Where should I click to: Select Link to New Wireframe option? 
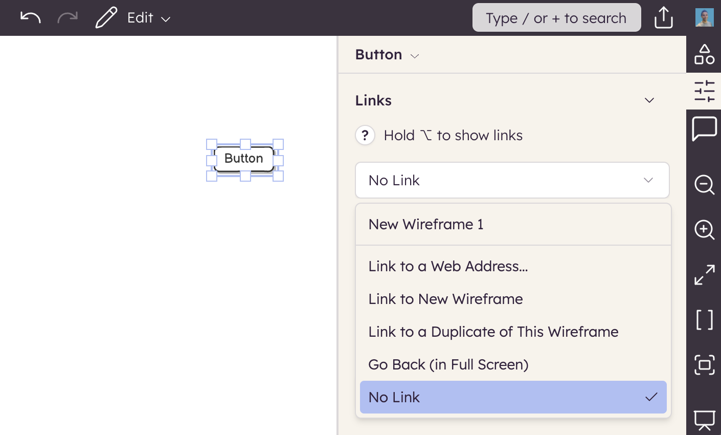445,299
